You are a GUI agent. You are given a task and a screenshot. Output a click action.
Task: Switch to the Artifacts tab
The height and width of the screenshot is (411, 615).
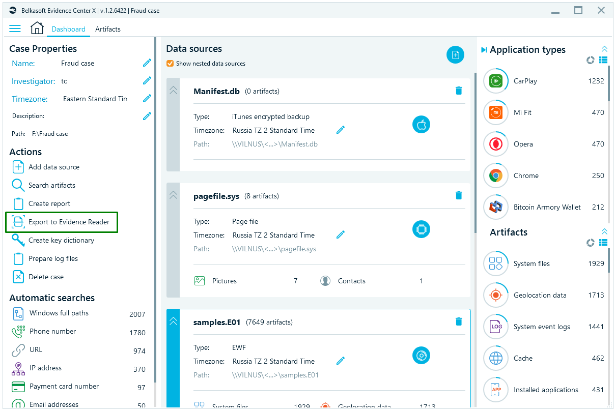[x=108, y=29]
